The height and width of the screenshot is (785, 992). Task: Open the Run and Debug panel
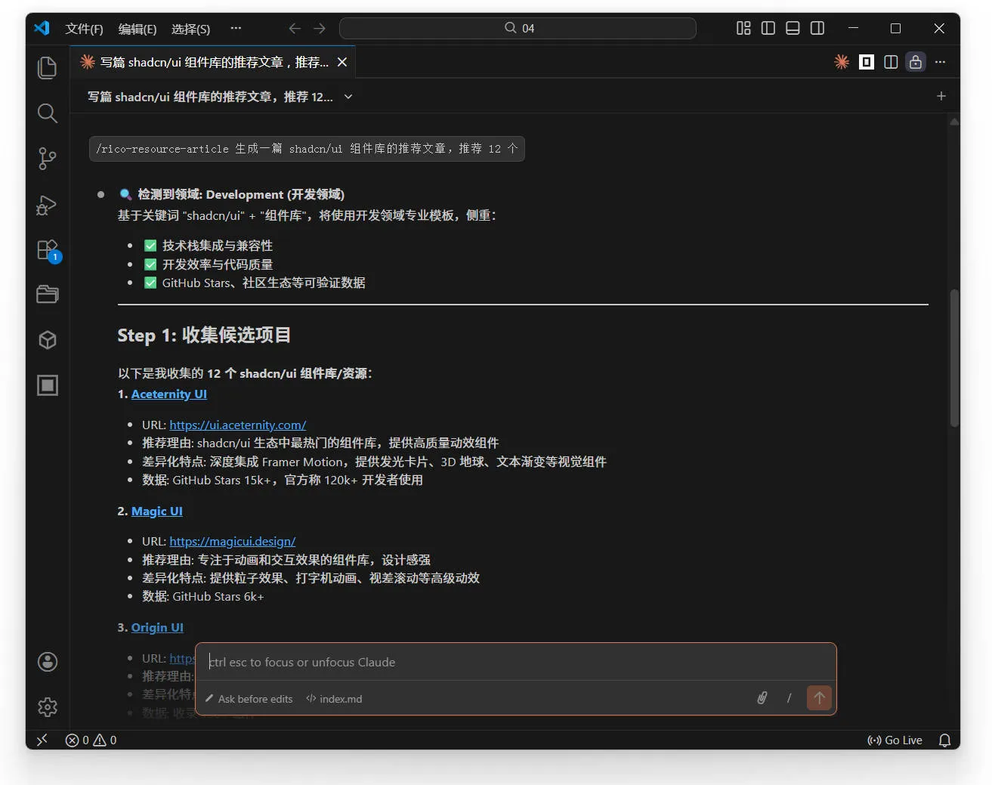pyautogui.click(x=47, y=205)
